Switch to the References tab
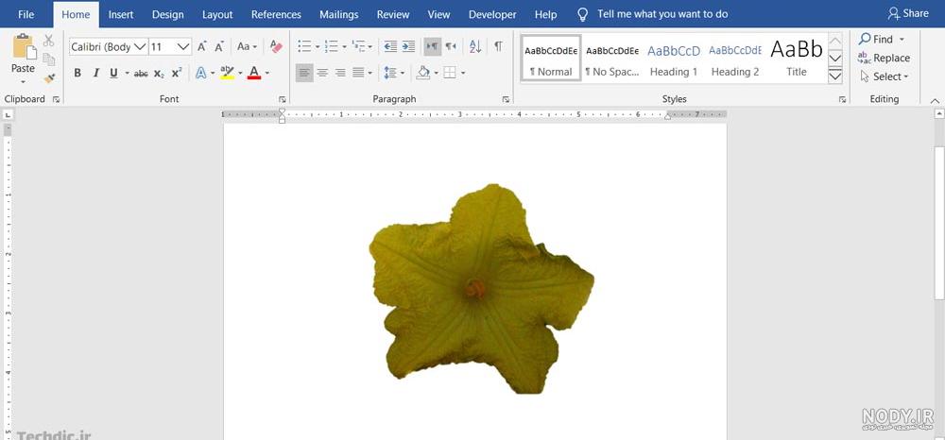Viewport: 945px width, 440px height. pos(276,14)
